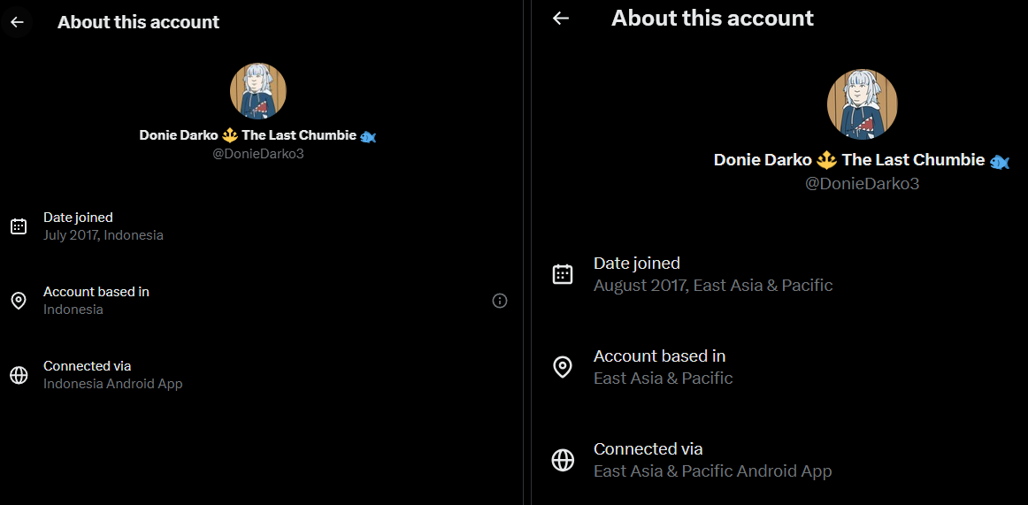Click right panel's 'About this account' heading

pyautogui.click(x=713, y=19)
